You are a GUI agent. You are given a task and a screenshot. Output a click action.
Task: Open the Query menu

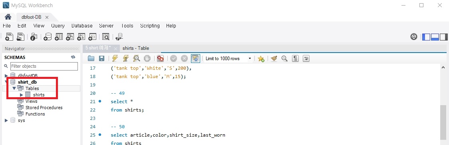coord(58,25)
